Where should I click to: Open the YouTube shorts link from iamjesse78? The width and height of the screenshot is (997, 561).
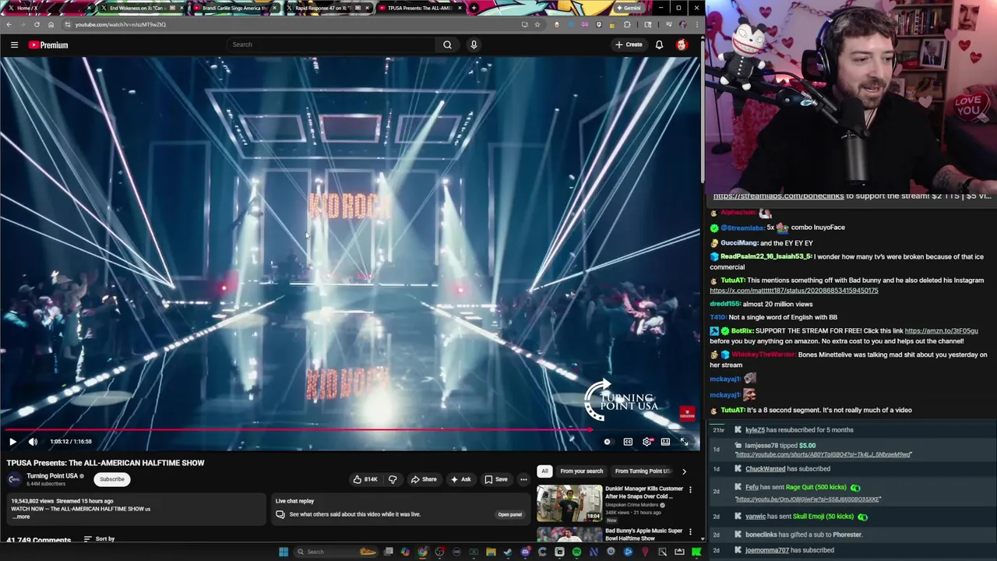pyautogui.click(x=823, y=454)
